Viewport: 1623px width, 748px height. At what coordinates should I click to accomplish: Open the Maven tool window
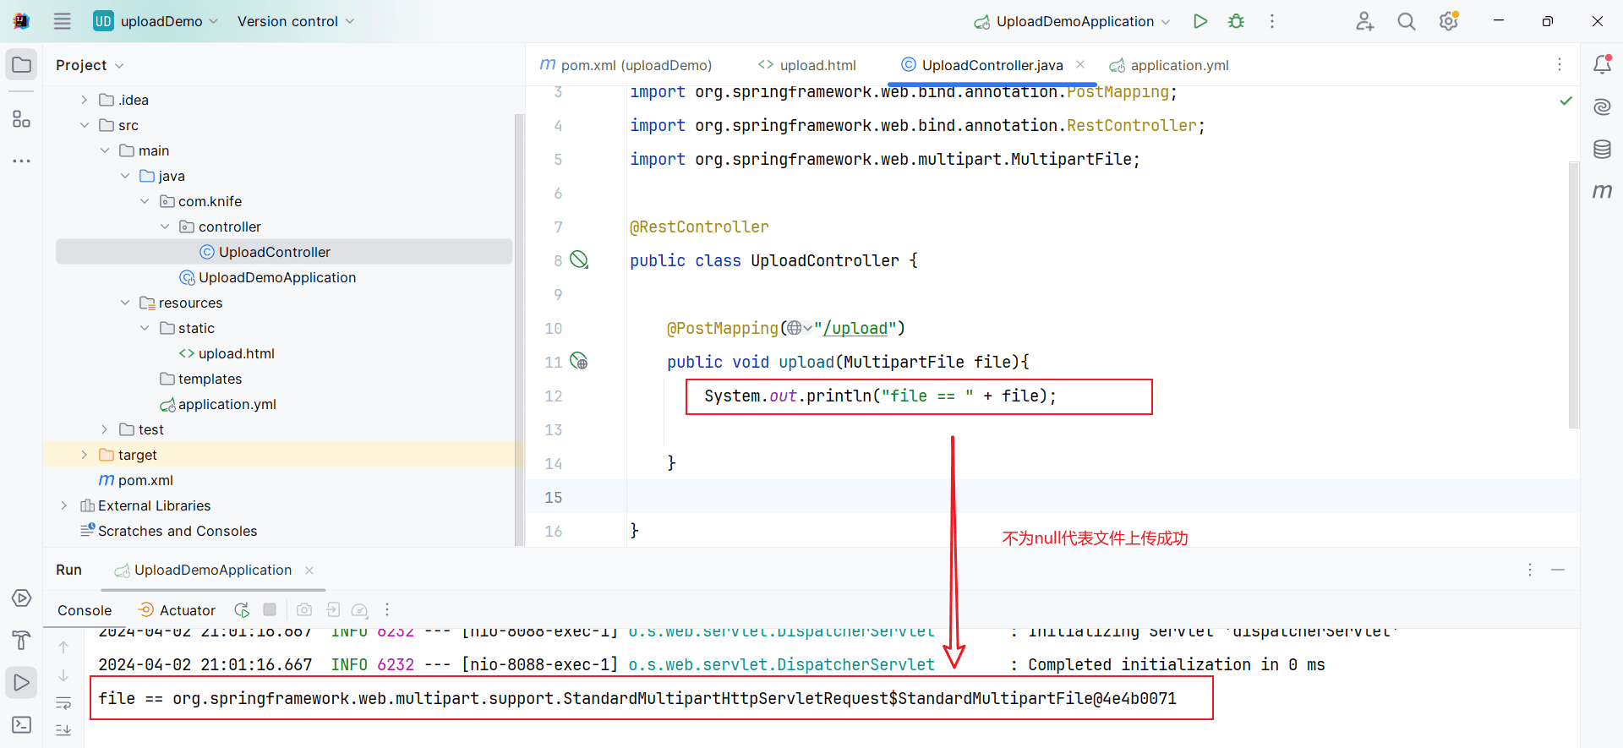click(x=1602, y=191)
